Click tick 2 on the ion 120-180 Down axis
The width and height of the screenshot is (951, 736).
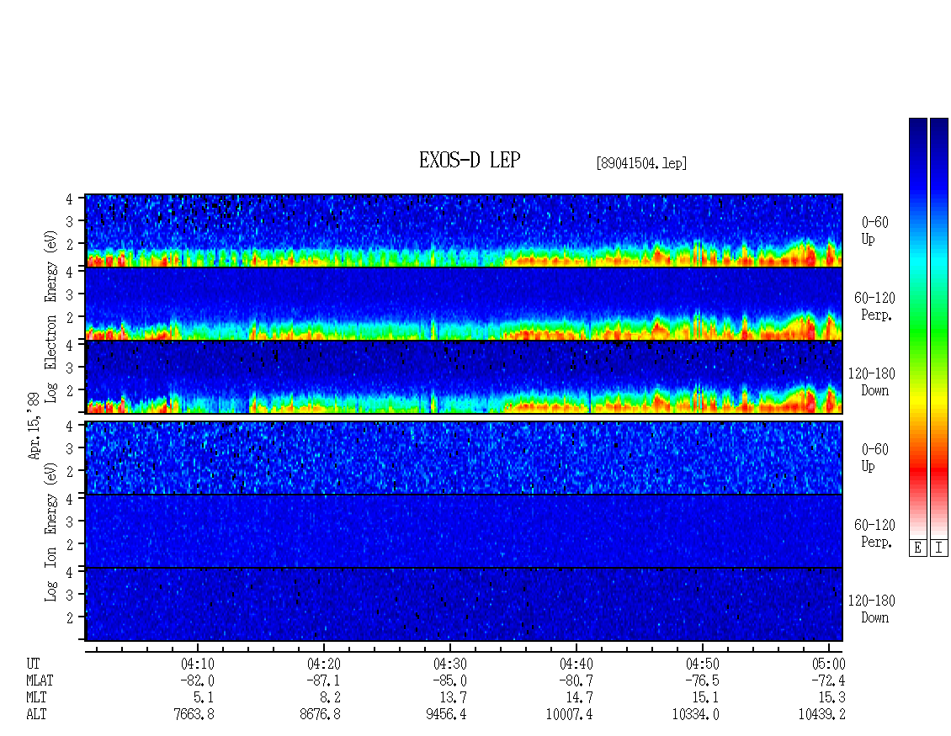pyautogui.click(x=70, y=617)
